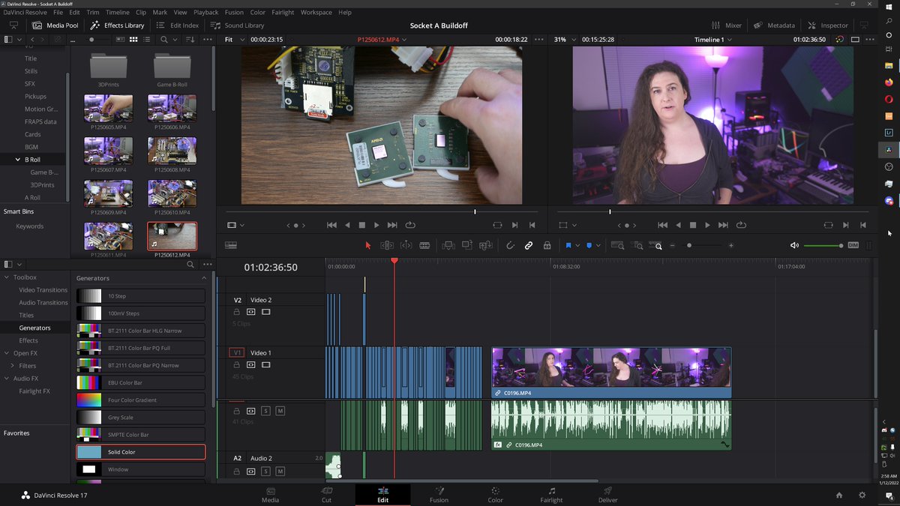
Task: Select the Blade Edit Mode tool
Action: click(424, 245)
